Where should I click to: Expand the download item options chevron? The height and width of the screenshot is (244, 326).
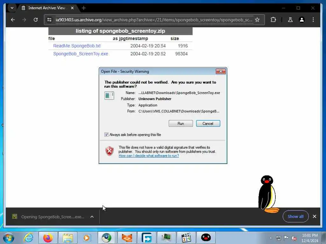pyautogui.click(x=92, y=217)
